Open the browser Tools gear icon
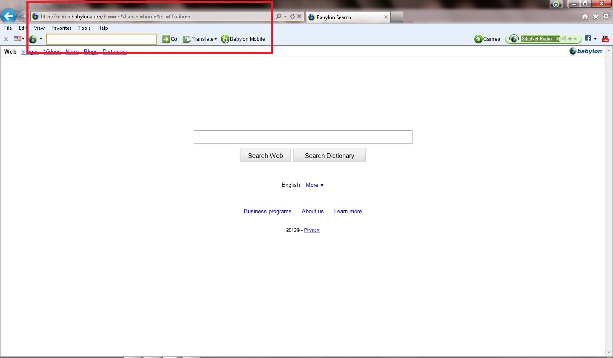Viewport: 613px width, 358px height. tap(606, 17)
